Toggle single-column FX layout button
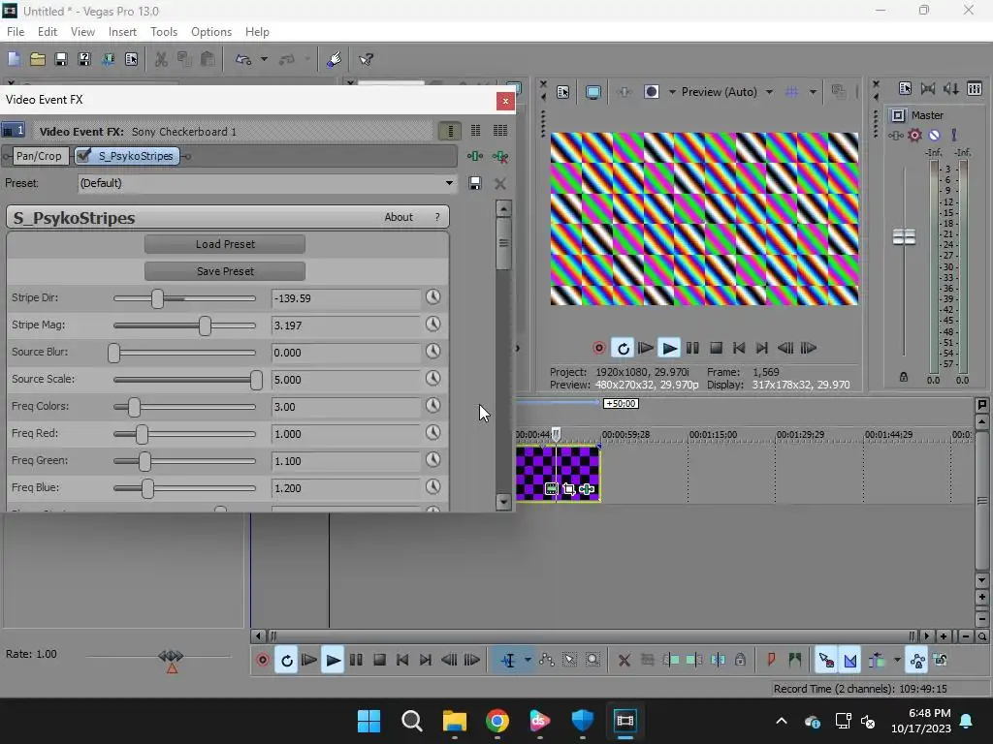993x744 pixels. (450, 131)
